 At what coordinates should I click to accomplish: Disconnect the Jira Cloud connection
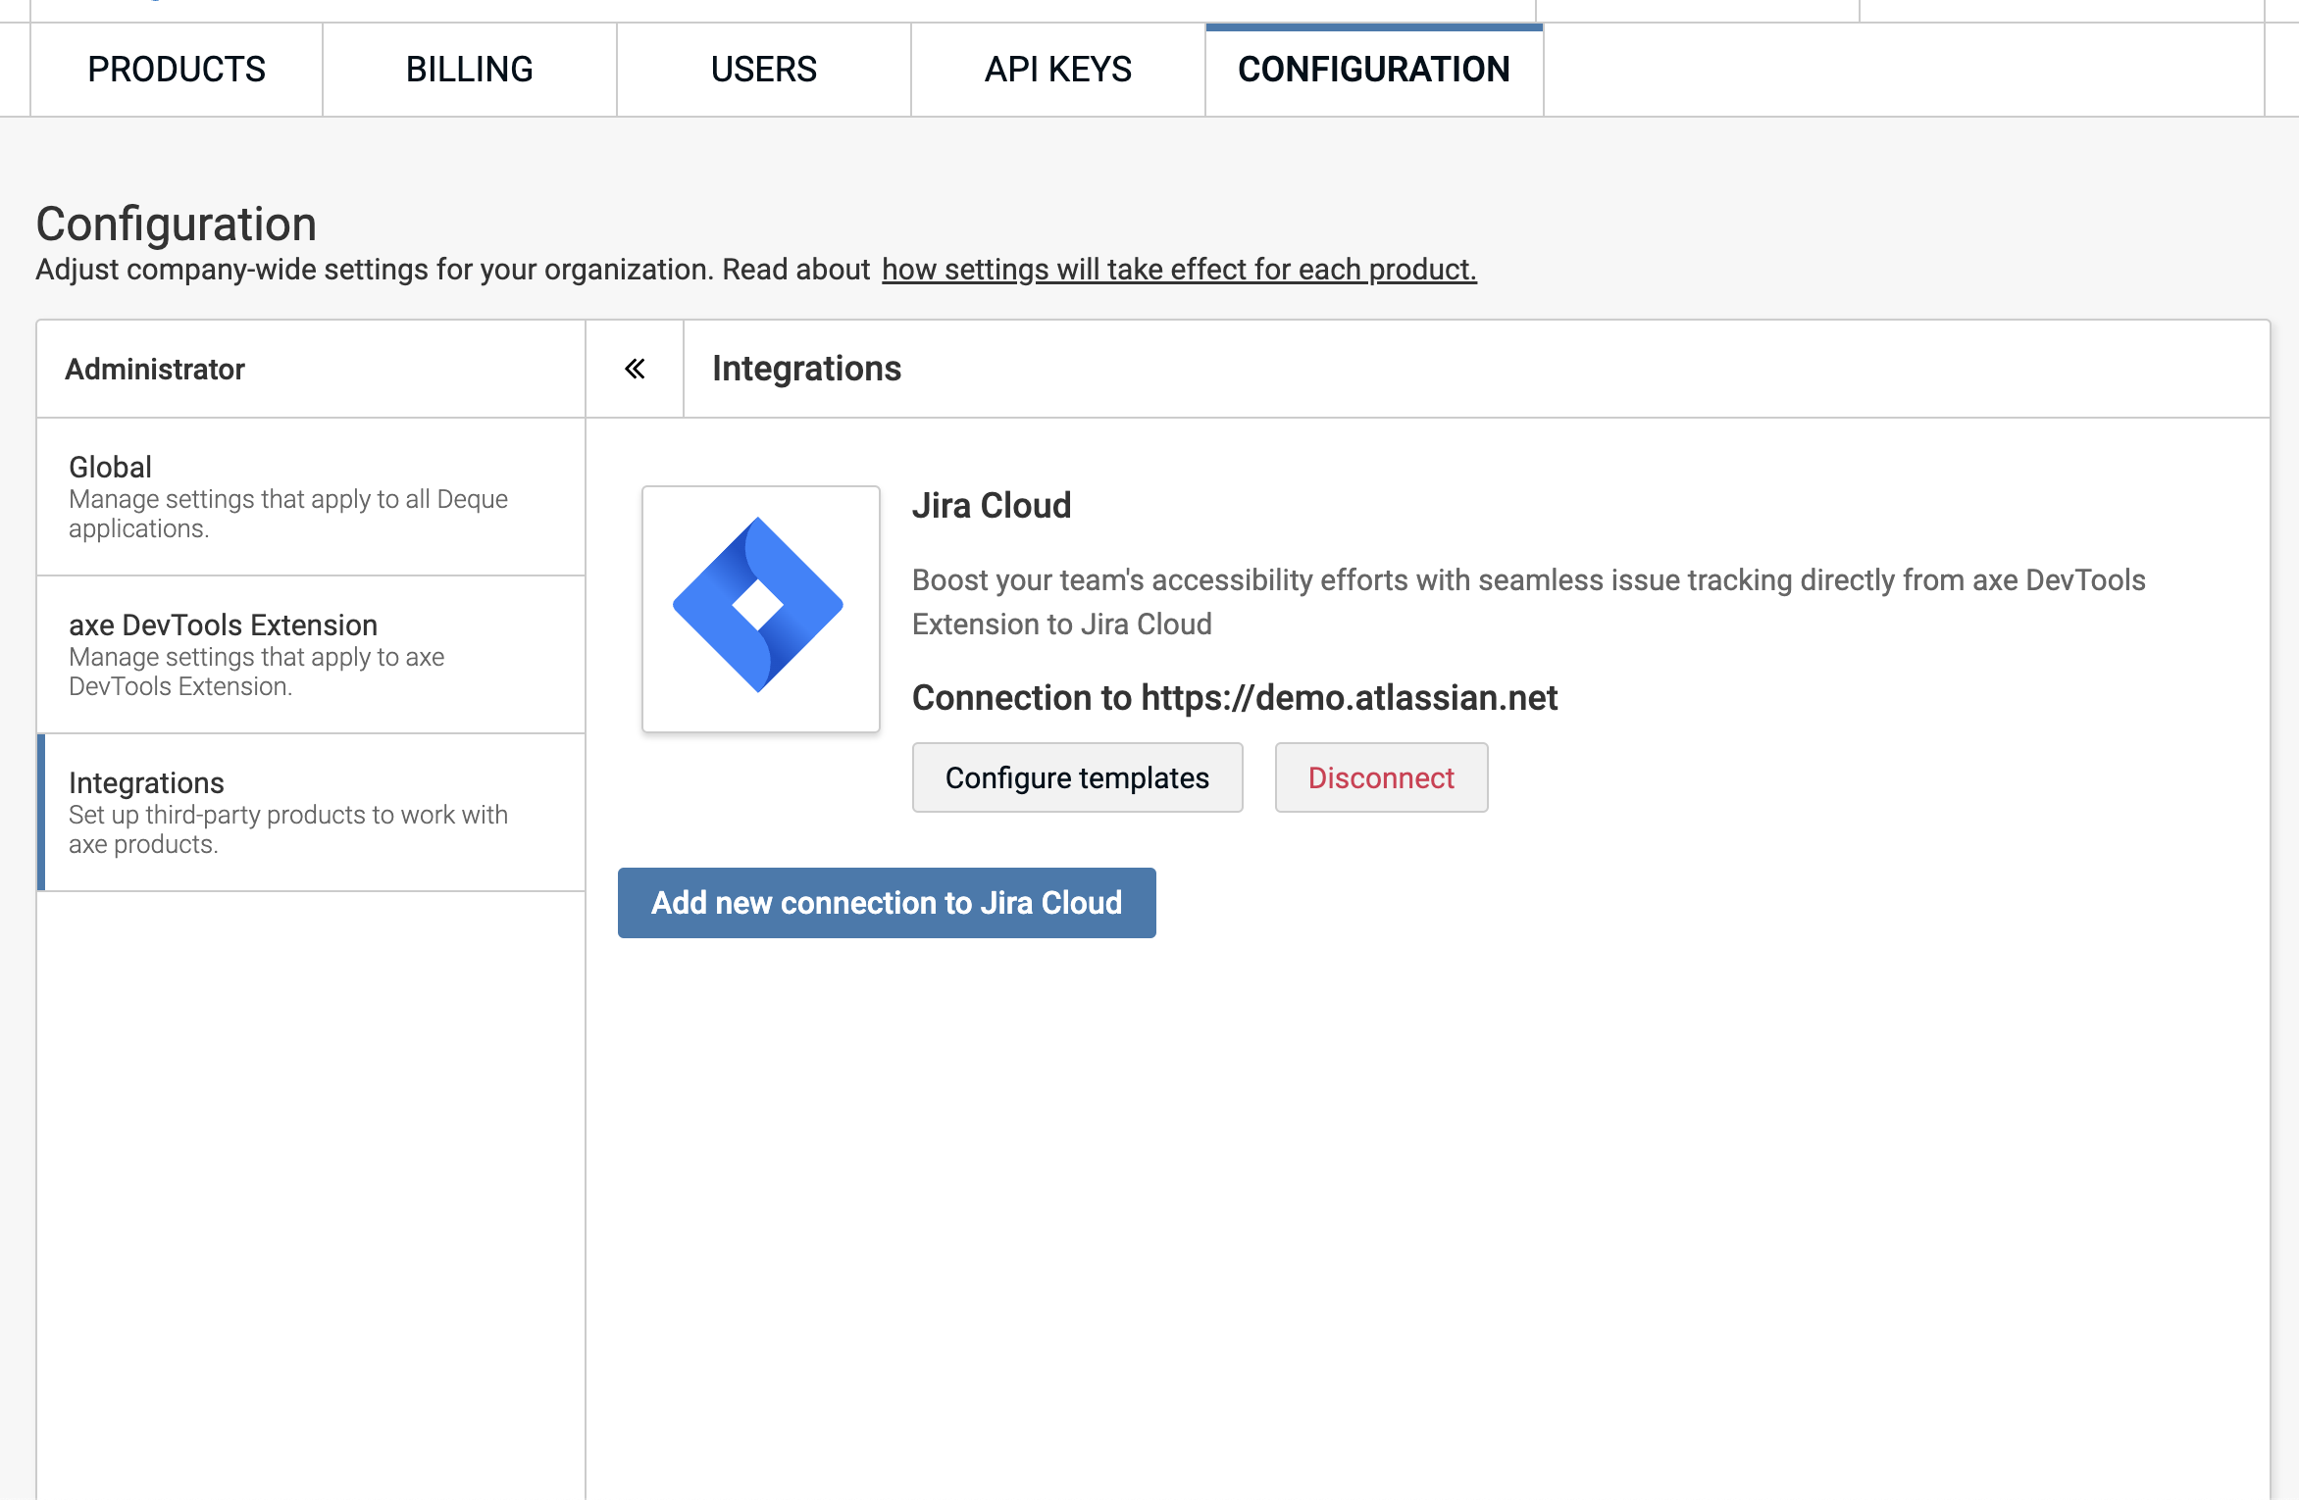[x=1381, y=777]
